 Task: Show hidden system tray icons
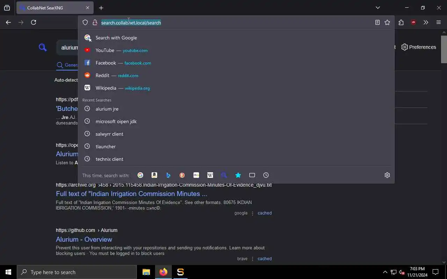click(385, 272)
